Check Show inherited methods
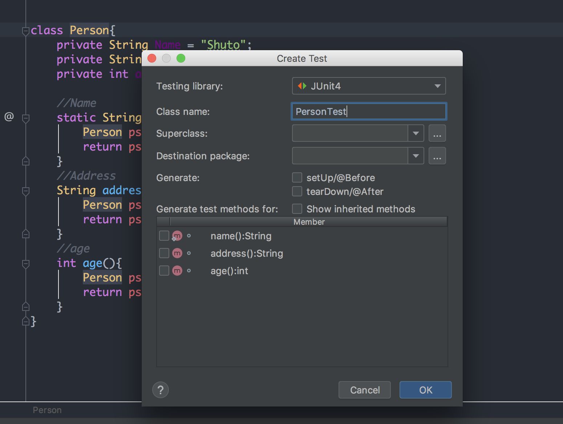This screenshot has width=563, height=424. [297, 208]
